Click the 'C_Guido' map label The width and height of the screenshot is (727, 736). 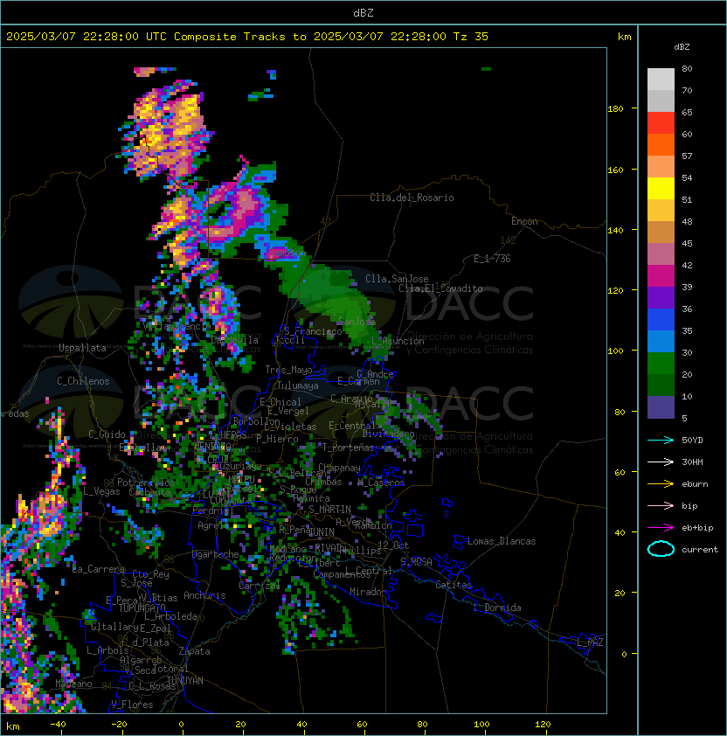(107, 434)
